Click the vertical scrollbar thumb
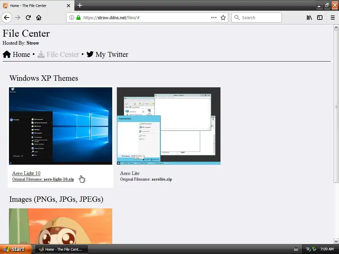The height and width of the screenshot is (254, 339). point(336,106)
